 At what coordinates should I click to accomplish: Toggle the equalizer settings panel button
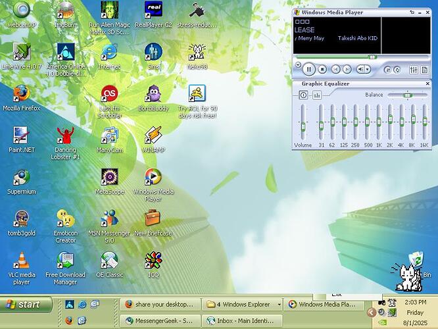(x=414, y=70)
